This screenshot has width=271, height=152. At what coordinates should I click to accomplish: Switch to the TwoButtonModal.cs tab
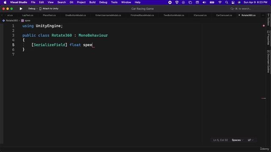174,15
